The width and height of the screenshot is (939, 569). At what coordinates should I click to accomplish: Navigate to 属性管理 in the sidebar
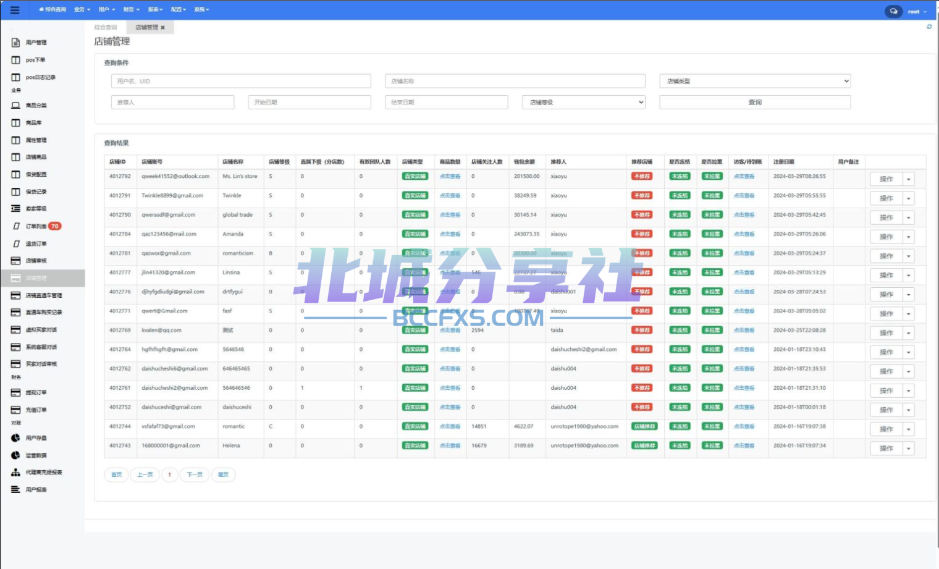point(36,140)
